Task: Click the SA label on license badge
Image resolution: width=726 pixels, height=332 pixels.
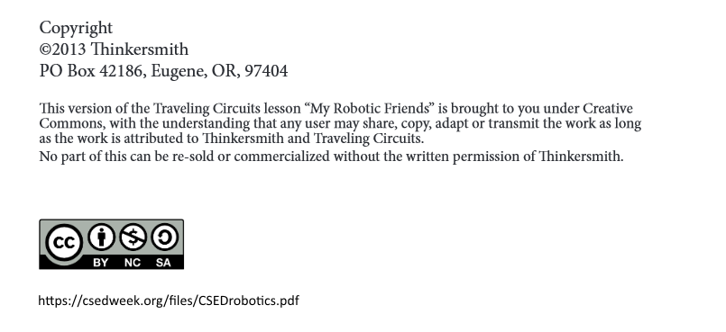Action: tap(163, 263)
